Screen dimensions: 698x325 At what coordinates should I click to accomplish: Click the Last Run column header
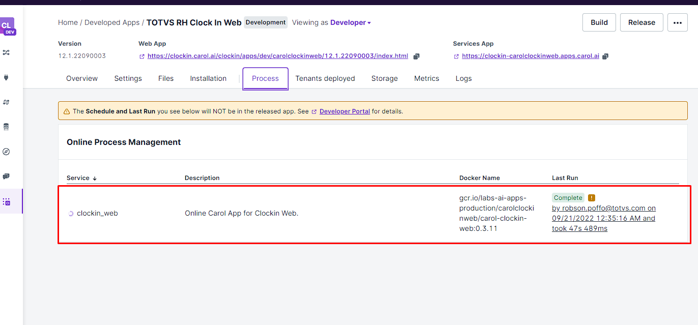(x=565, y=178)
